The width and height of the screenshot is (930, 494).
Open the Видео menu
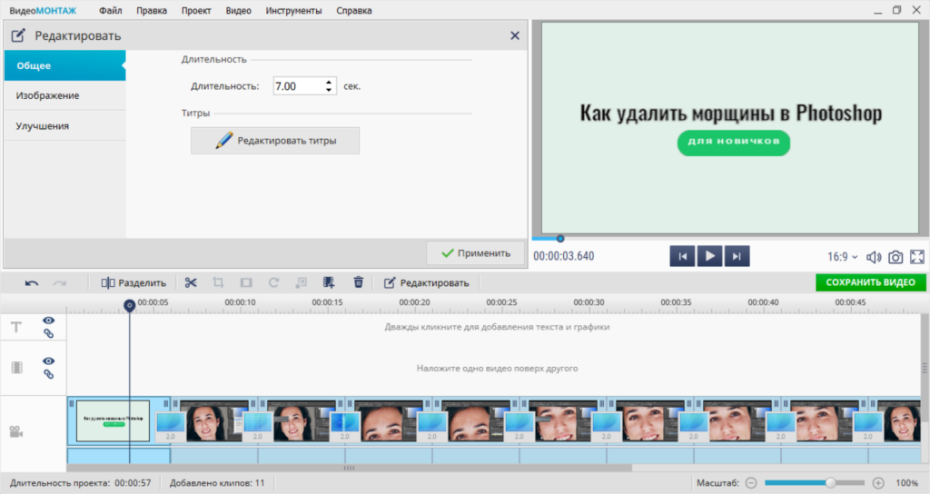pyautogui.click(x=239, y=11)
